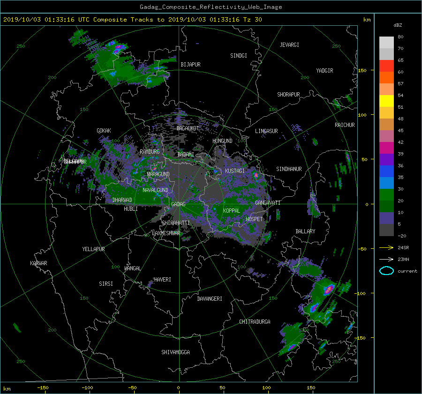
Task: Click the SHORAPUR city label
Action: (288, 95)
